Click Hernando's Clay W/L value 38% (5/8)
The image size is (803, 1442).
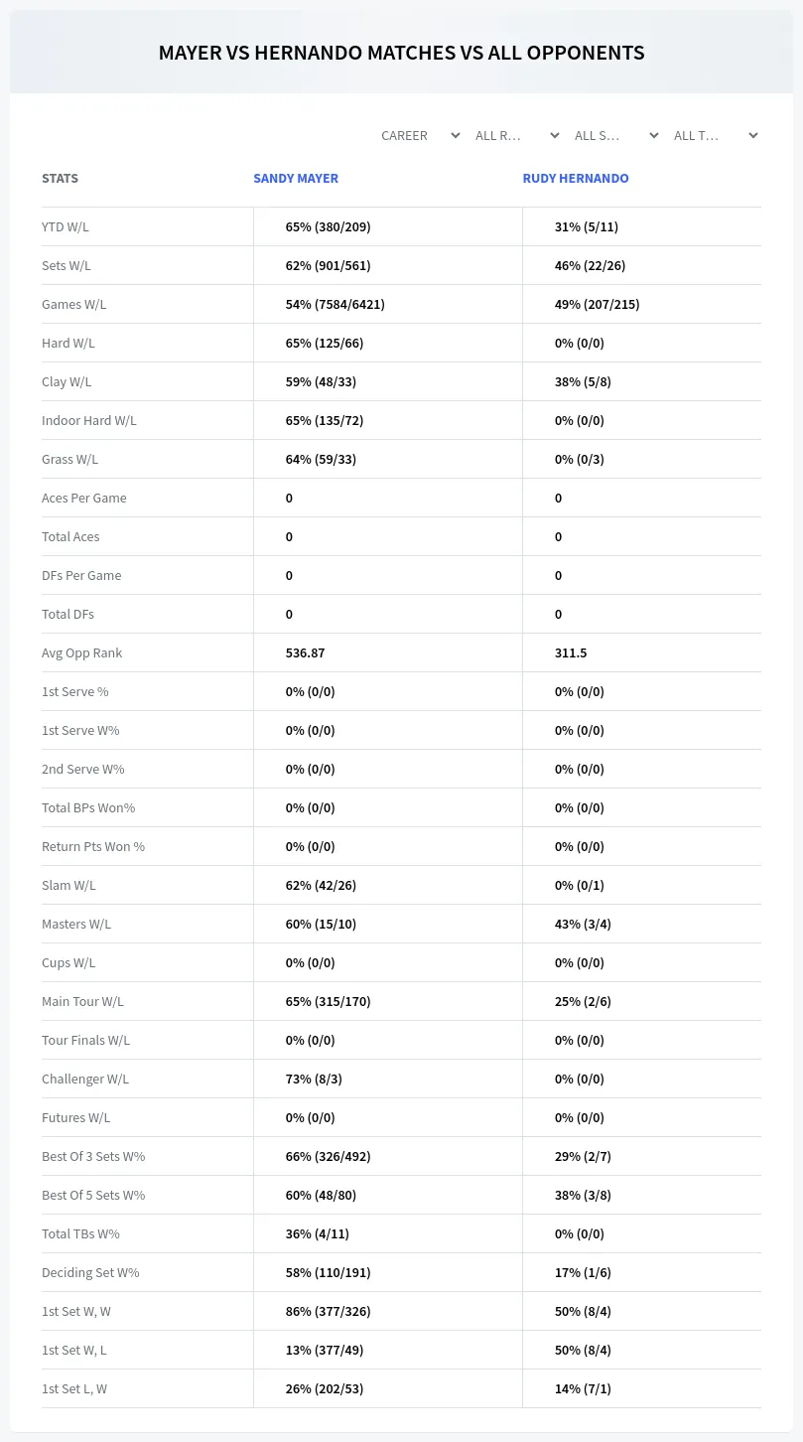coord(583,381)
